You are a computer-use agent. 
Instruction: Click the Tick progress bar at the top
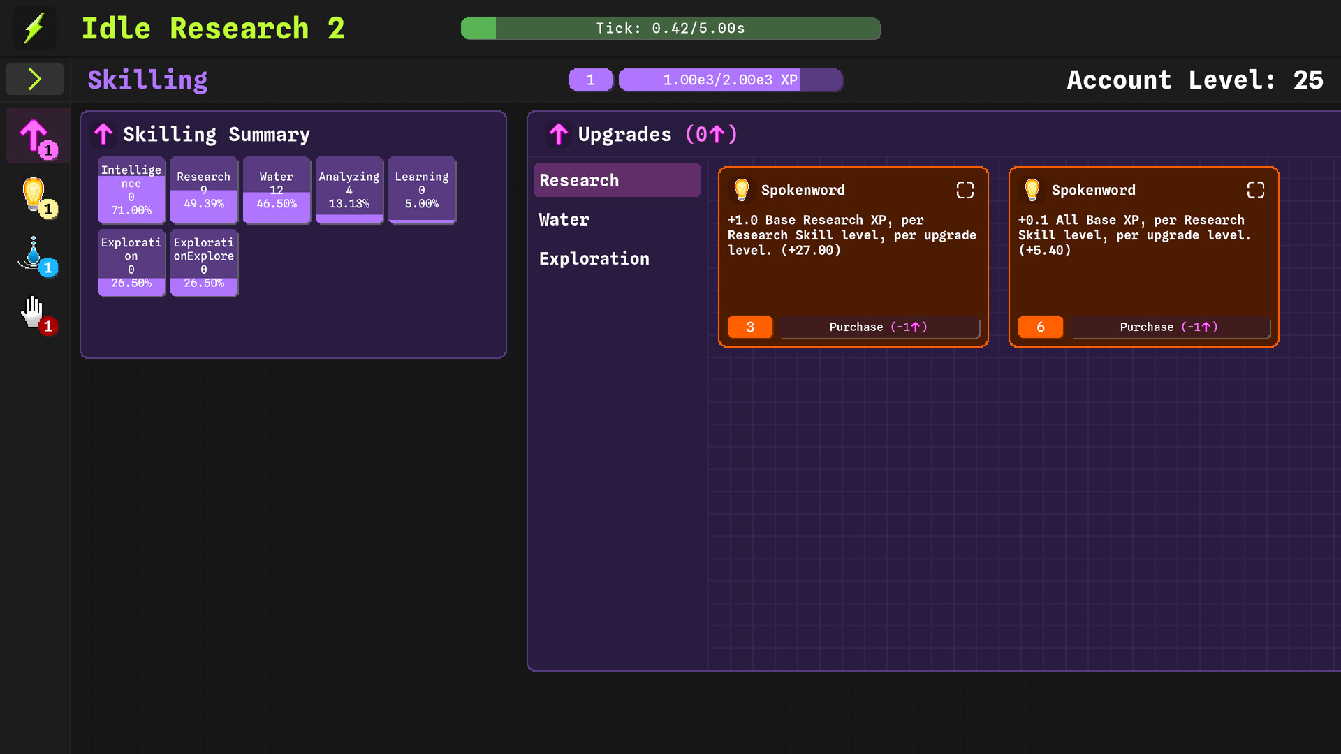(670, 29)
